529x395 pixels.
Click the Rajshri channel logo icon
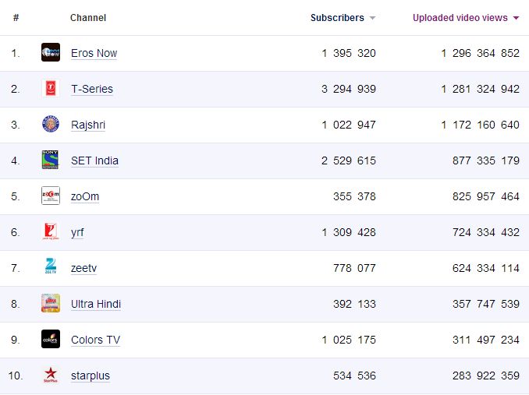pos(51,125)
